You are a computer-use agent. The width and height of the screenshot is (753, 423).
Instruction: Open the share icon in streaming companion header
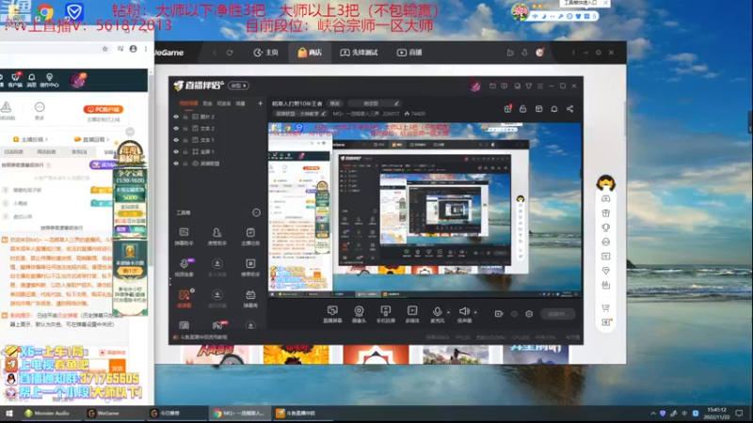pos(569,109)
